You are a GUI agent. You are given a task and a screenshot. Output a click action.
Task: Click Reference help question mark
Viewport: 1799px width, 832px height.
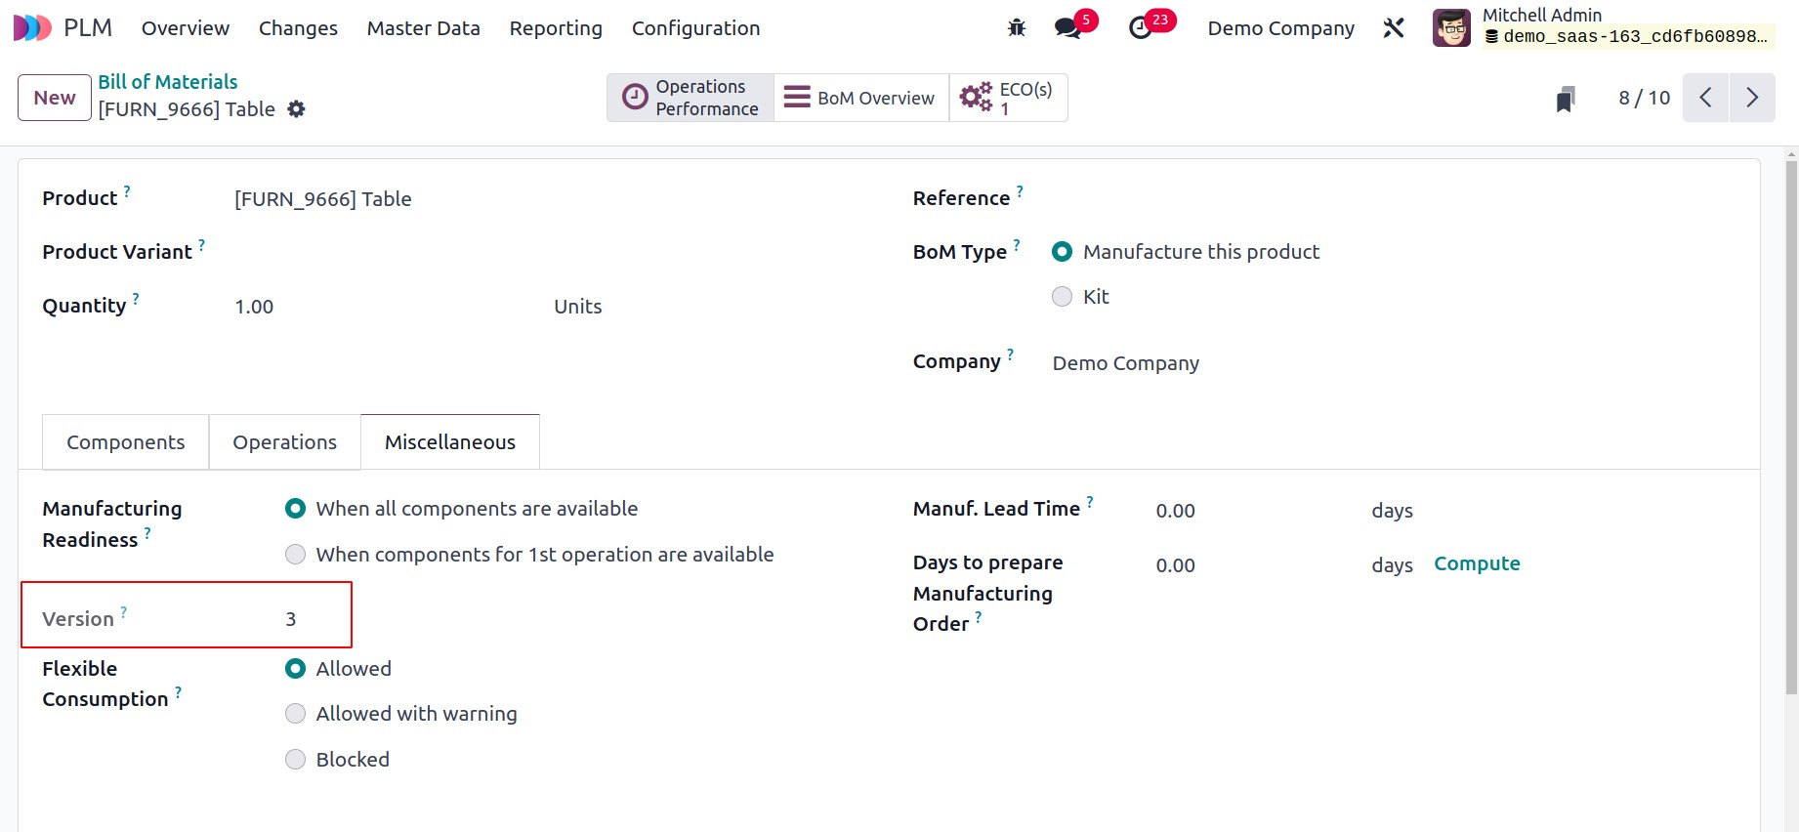(x=1020, y=191)
